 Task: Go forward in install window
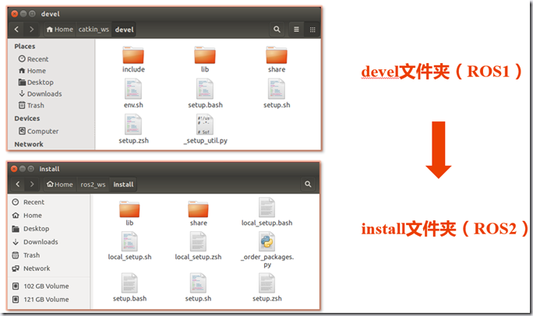tap(32, 184)
